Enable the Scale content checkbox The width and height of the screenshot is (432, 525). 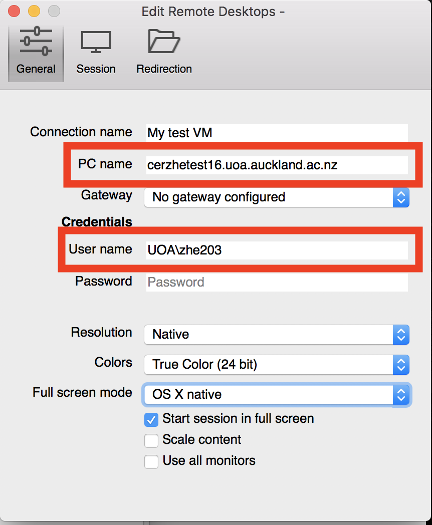click(151, 441)
